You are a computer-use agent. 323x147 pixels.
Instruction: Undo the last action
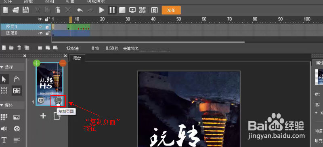80,10
